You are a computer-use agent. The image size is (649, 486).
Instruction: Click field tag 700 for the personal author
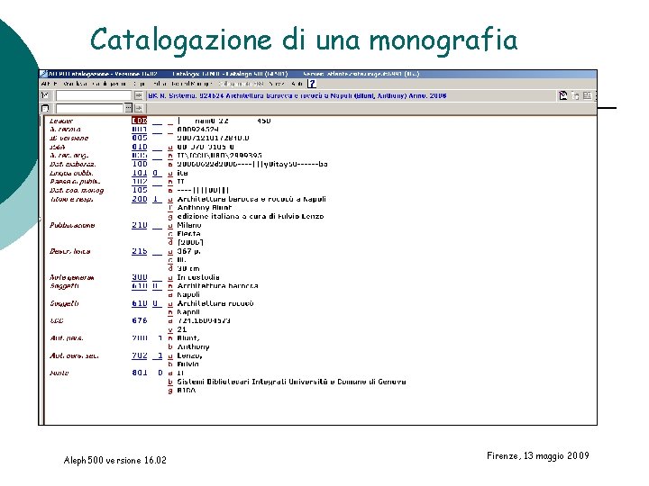pyautogui.click(x=140, y=338)
